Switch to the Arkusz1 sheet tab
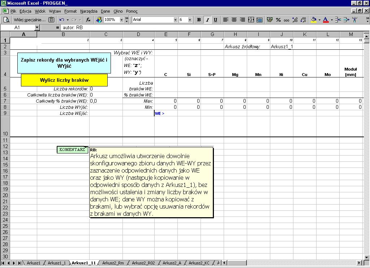 point(34,263)
